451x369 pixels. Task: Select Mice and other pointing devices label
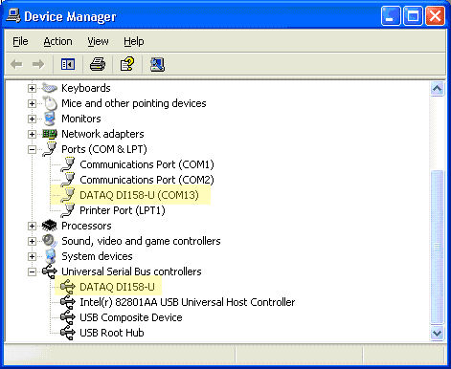click(x=134, y=103)
